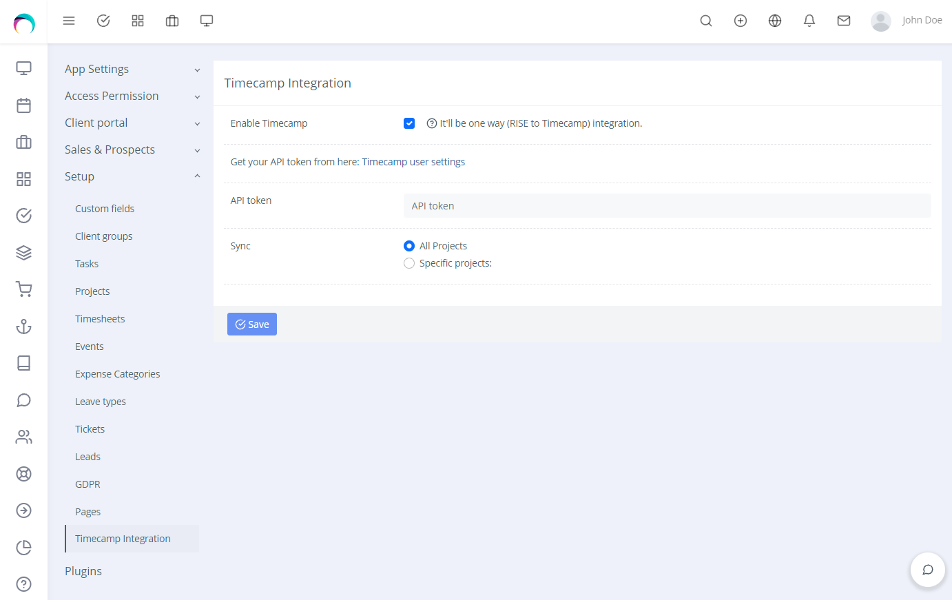Toggle the hamburger sidebar menu icon
This screenshot has height=600, width=952.
[69, 21]
